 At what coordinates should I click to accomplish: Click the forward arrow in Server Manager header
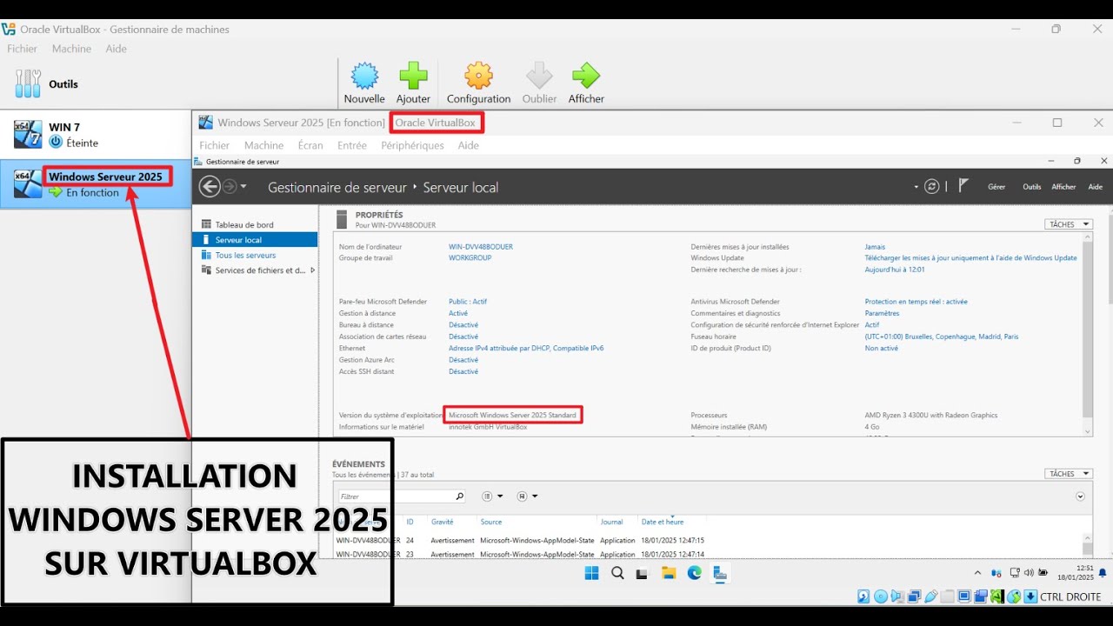[230, 186]
